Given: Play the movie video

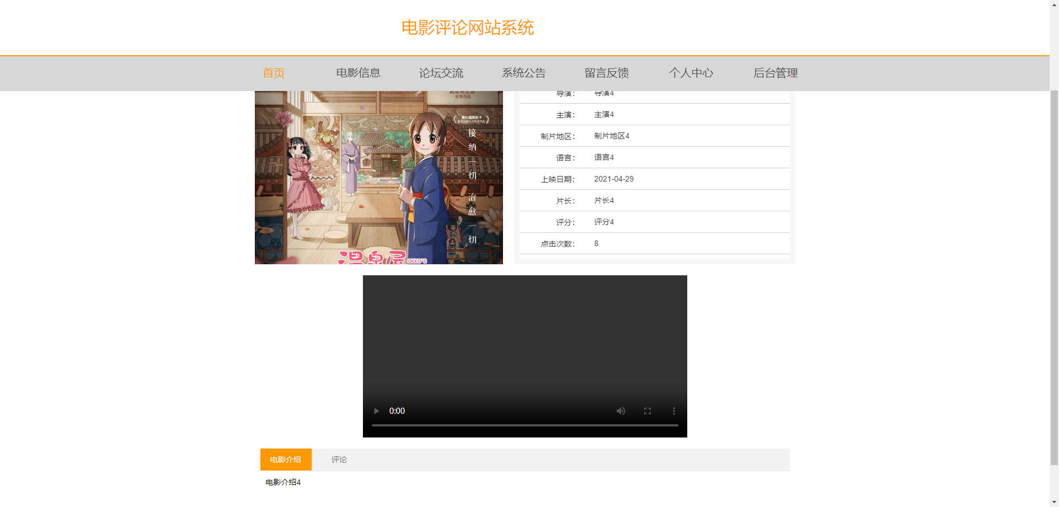Looking at the screenshot, I should (x=377, y=411).
